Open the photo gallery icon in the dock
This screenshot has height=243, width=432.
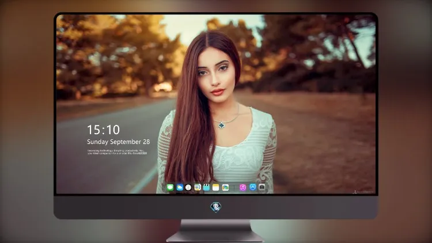(225, 188)
